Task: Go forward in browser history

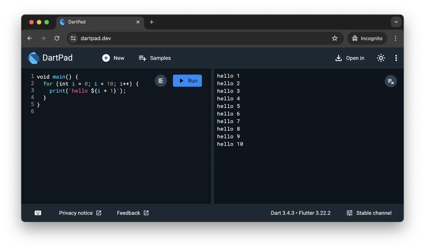Action: pyautogui.click(x=43, y=38)
